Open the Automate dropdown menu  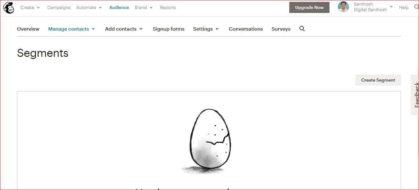(x=89, y=7)
